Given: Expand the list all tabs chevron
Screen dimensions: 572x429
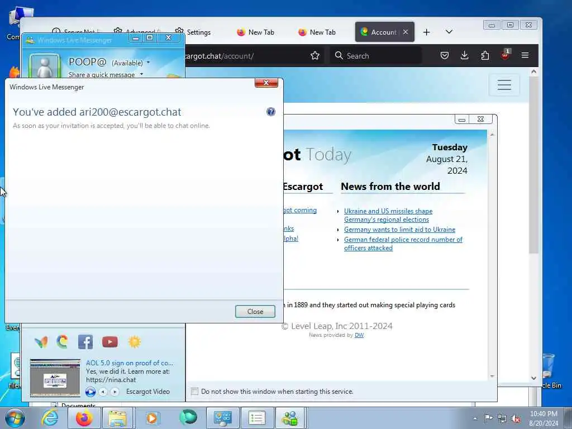Looking at the screenshot, I should click(449, 32).
